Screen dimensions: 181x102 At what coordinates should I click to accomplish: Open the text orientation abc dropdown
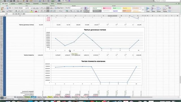(x=52, y=8)
